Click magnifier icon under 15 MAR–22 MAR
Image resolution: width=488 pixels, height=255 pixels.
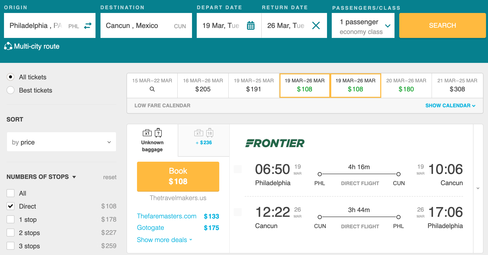[x=152, y=89]
